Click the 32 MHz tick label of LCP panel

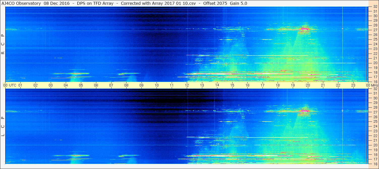coord(375,89)
